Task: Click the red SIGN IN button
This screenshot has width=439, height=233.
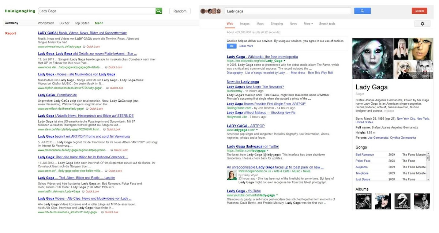Action: (420, 11)
